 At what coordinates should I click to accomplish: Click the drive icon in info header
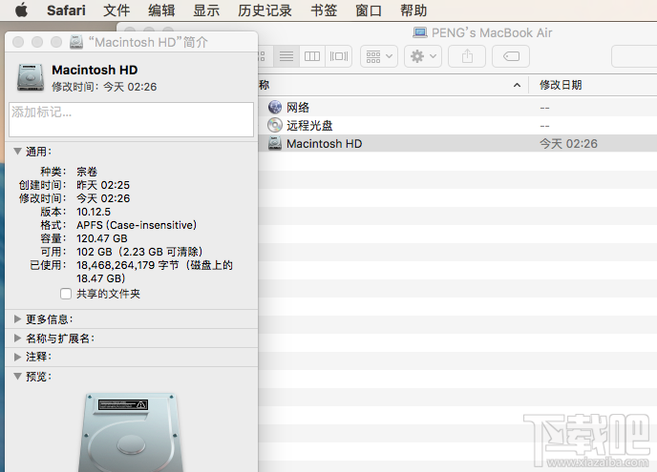31,78
